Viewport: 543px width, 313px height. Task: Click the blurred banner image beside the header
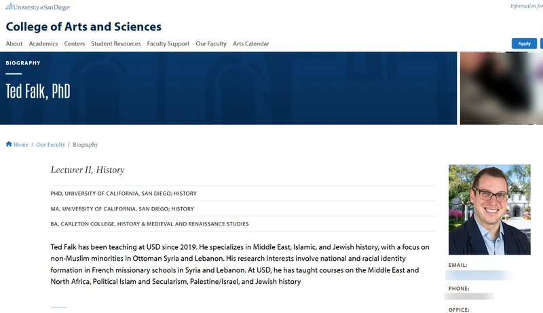[x=502, y=88]
